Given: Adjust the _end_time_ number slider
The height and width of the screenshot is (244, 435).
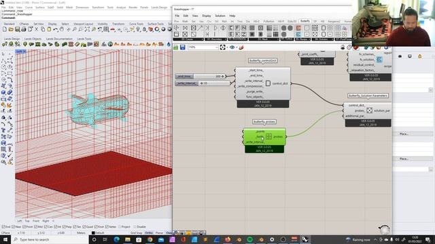Looking at the screenshot, I should coord(201,76).
